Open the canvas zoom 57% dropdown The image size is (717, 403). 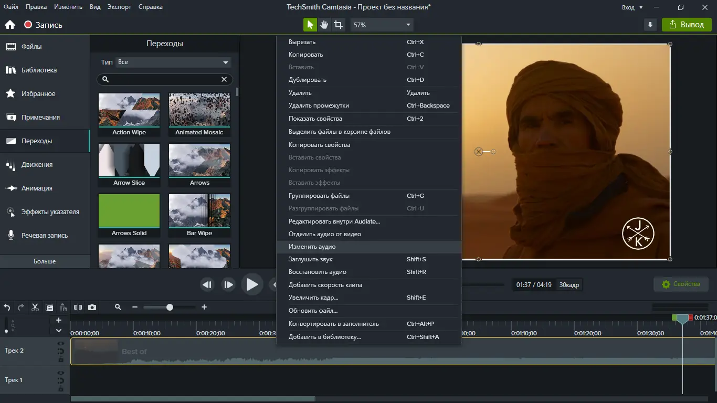pos(382,25)
